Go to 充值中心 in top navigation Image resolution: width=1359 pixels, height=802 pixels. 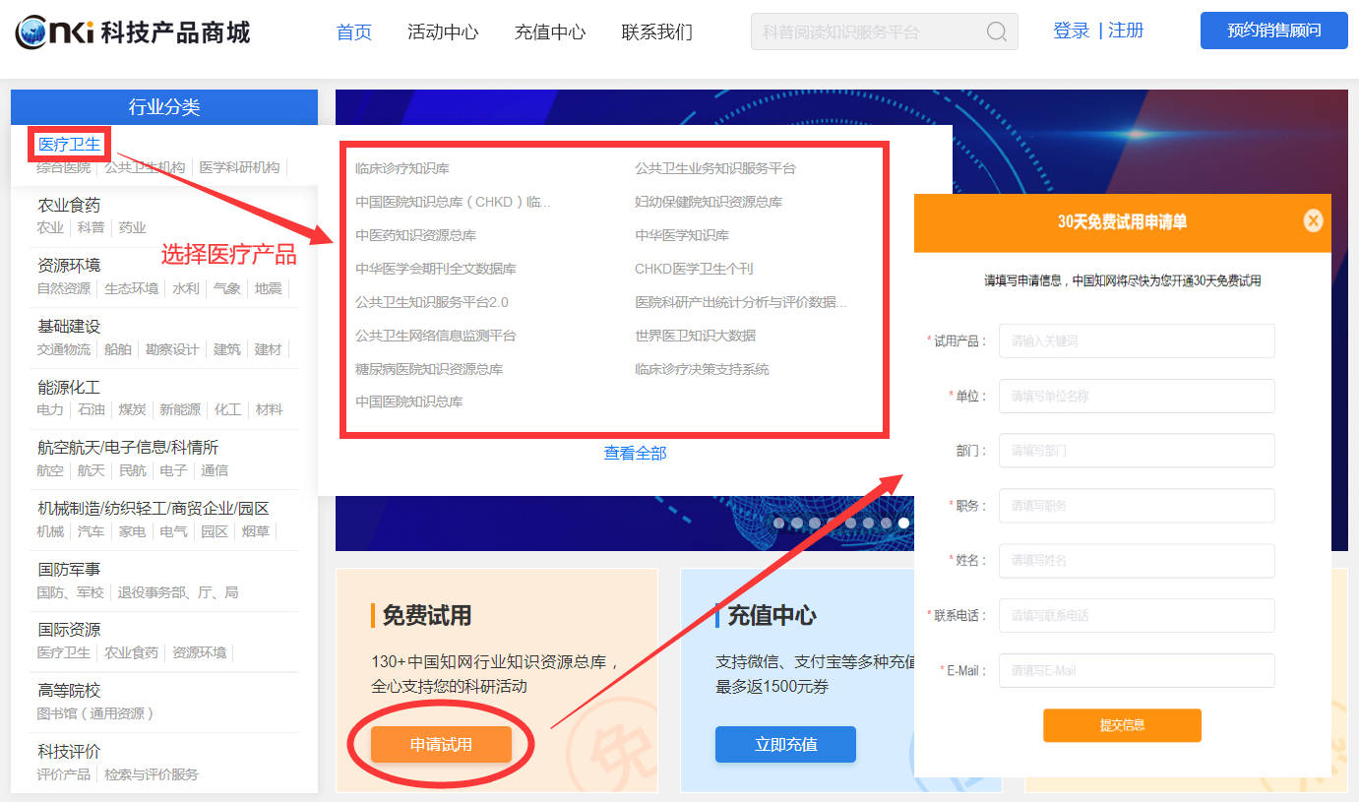tap(549, 31)
